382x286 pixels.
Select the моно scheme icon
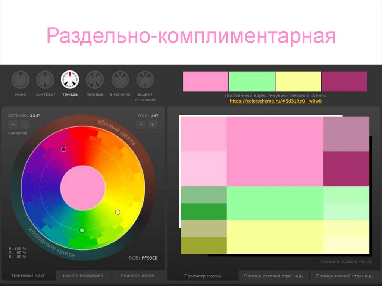tap(21, 80)
